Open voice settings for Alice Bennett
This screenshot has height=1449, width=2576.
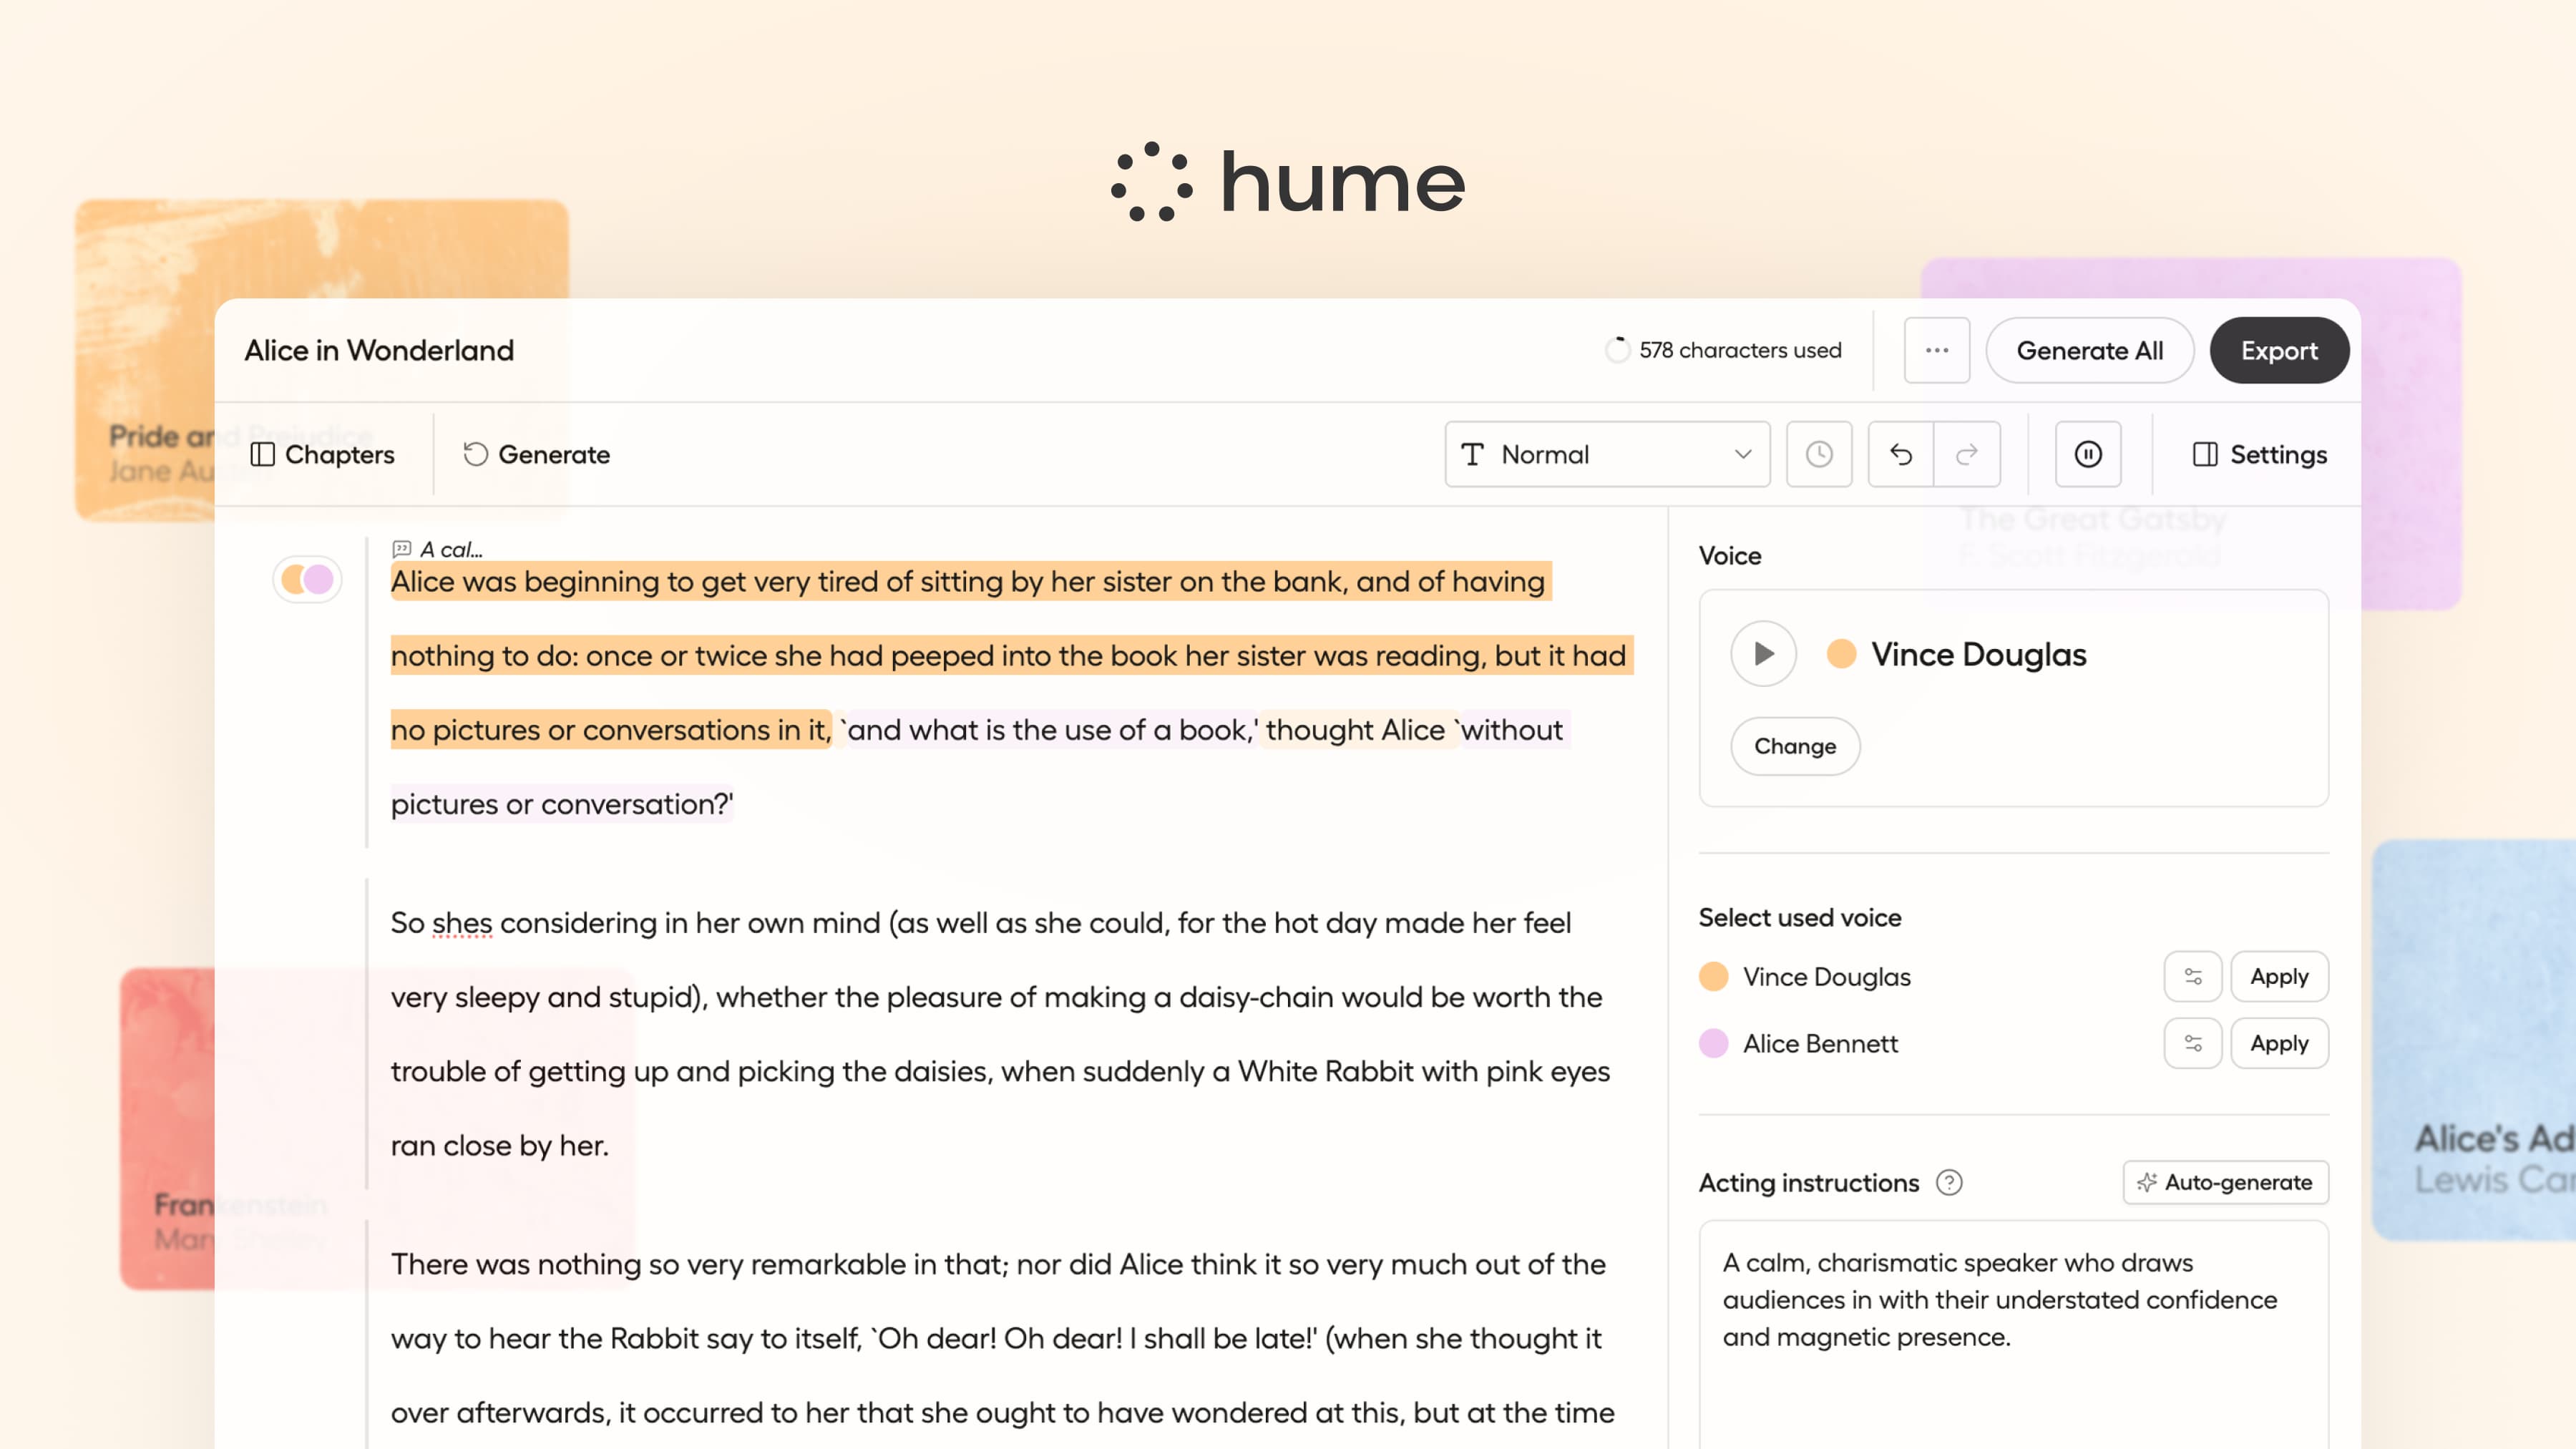pyautogui.click(x=2192, y=1043)
